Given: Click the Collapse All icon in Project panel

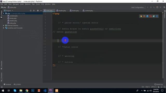Looking at the screenshot, I should 34,11.
